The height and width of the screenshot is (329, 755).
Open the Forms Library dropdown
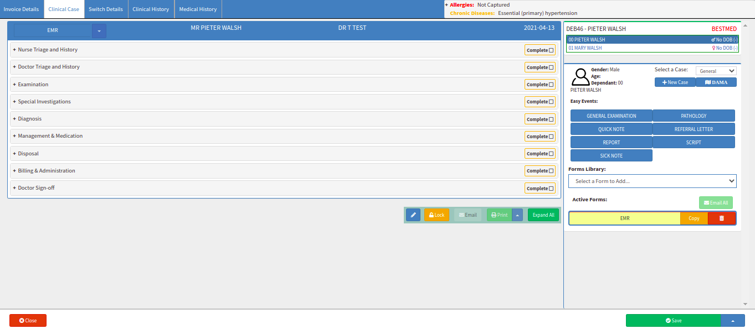[x=652, y=181]
